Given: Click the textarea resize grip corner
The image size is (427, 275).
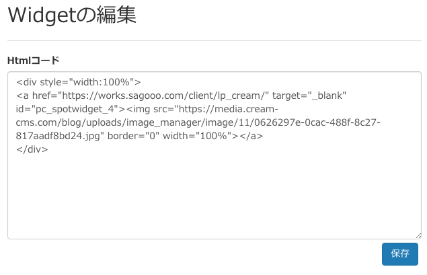Looking at the screenshot, I should pyautogui.click(x=418, y=236).
